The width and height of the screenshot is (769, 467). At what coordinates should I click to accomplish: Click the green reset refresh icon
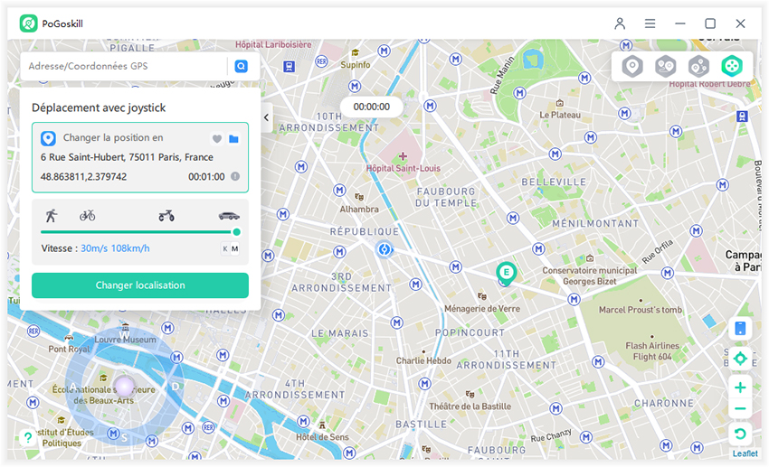click(x=740, y=434)
